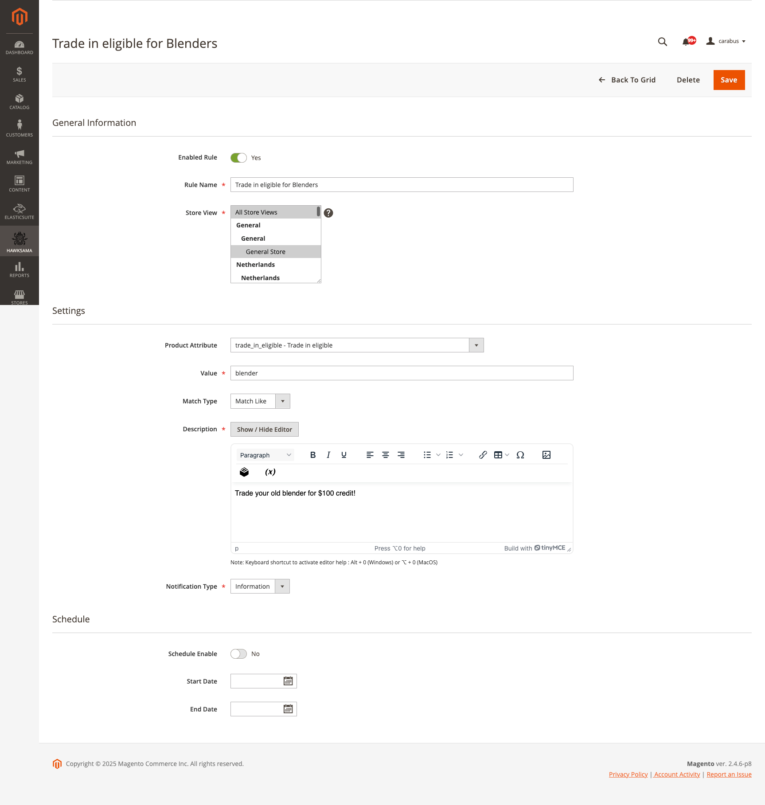The image size is (765, 805).
Task: Click into the Value text field
Action: click(x=402, y=373)
